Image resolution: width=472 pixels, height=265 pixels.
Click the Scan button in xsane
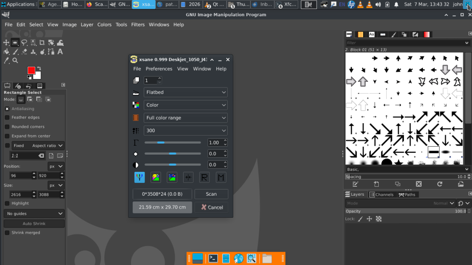coord(211,194)
